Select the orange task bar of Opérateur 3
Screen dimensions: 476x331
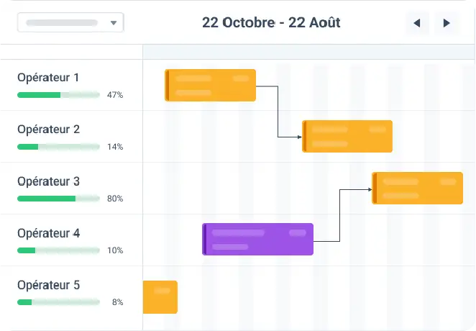tap(418, 188)
